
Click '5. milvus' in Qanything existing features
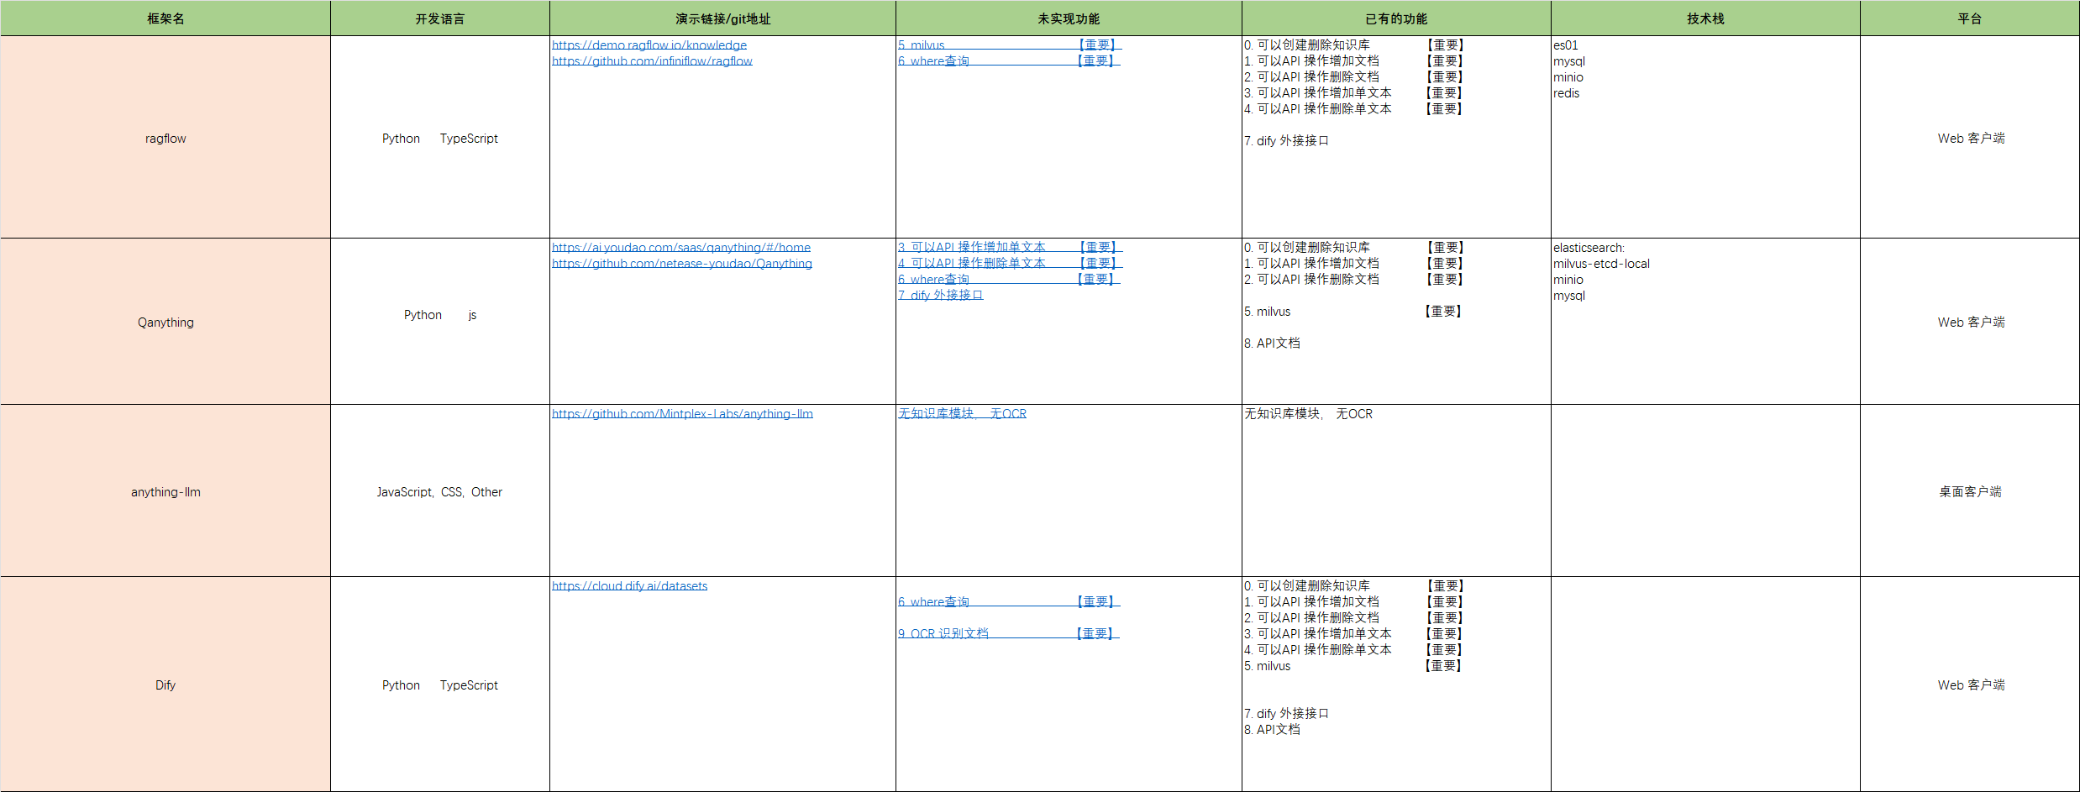1268,312
